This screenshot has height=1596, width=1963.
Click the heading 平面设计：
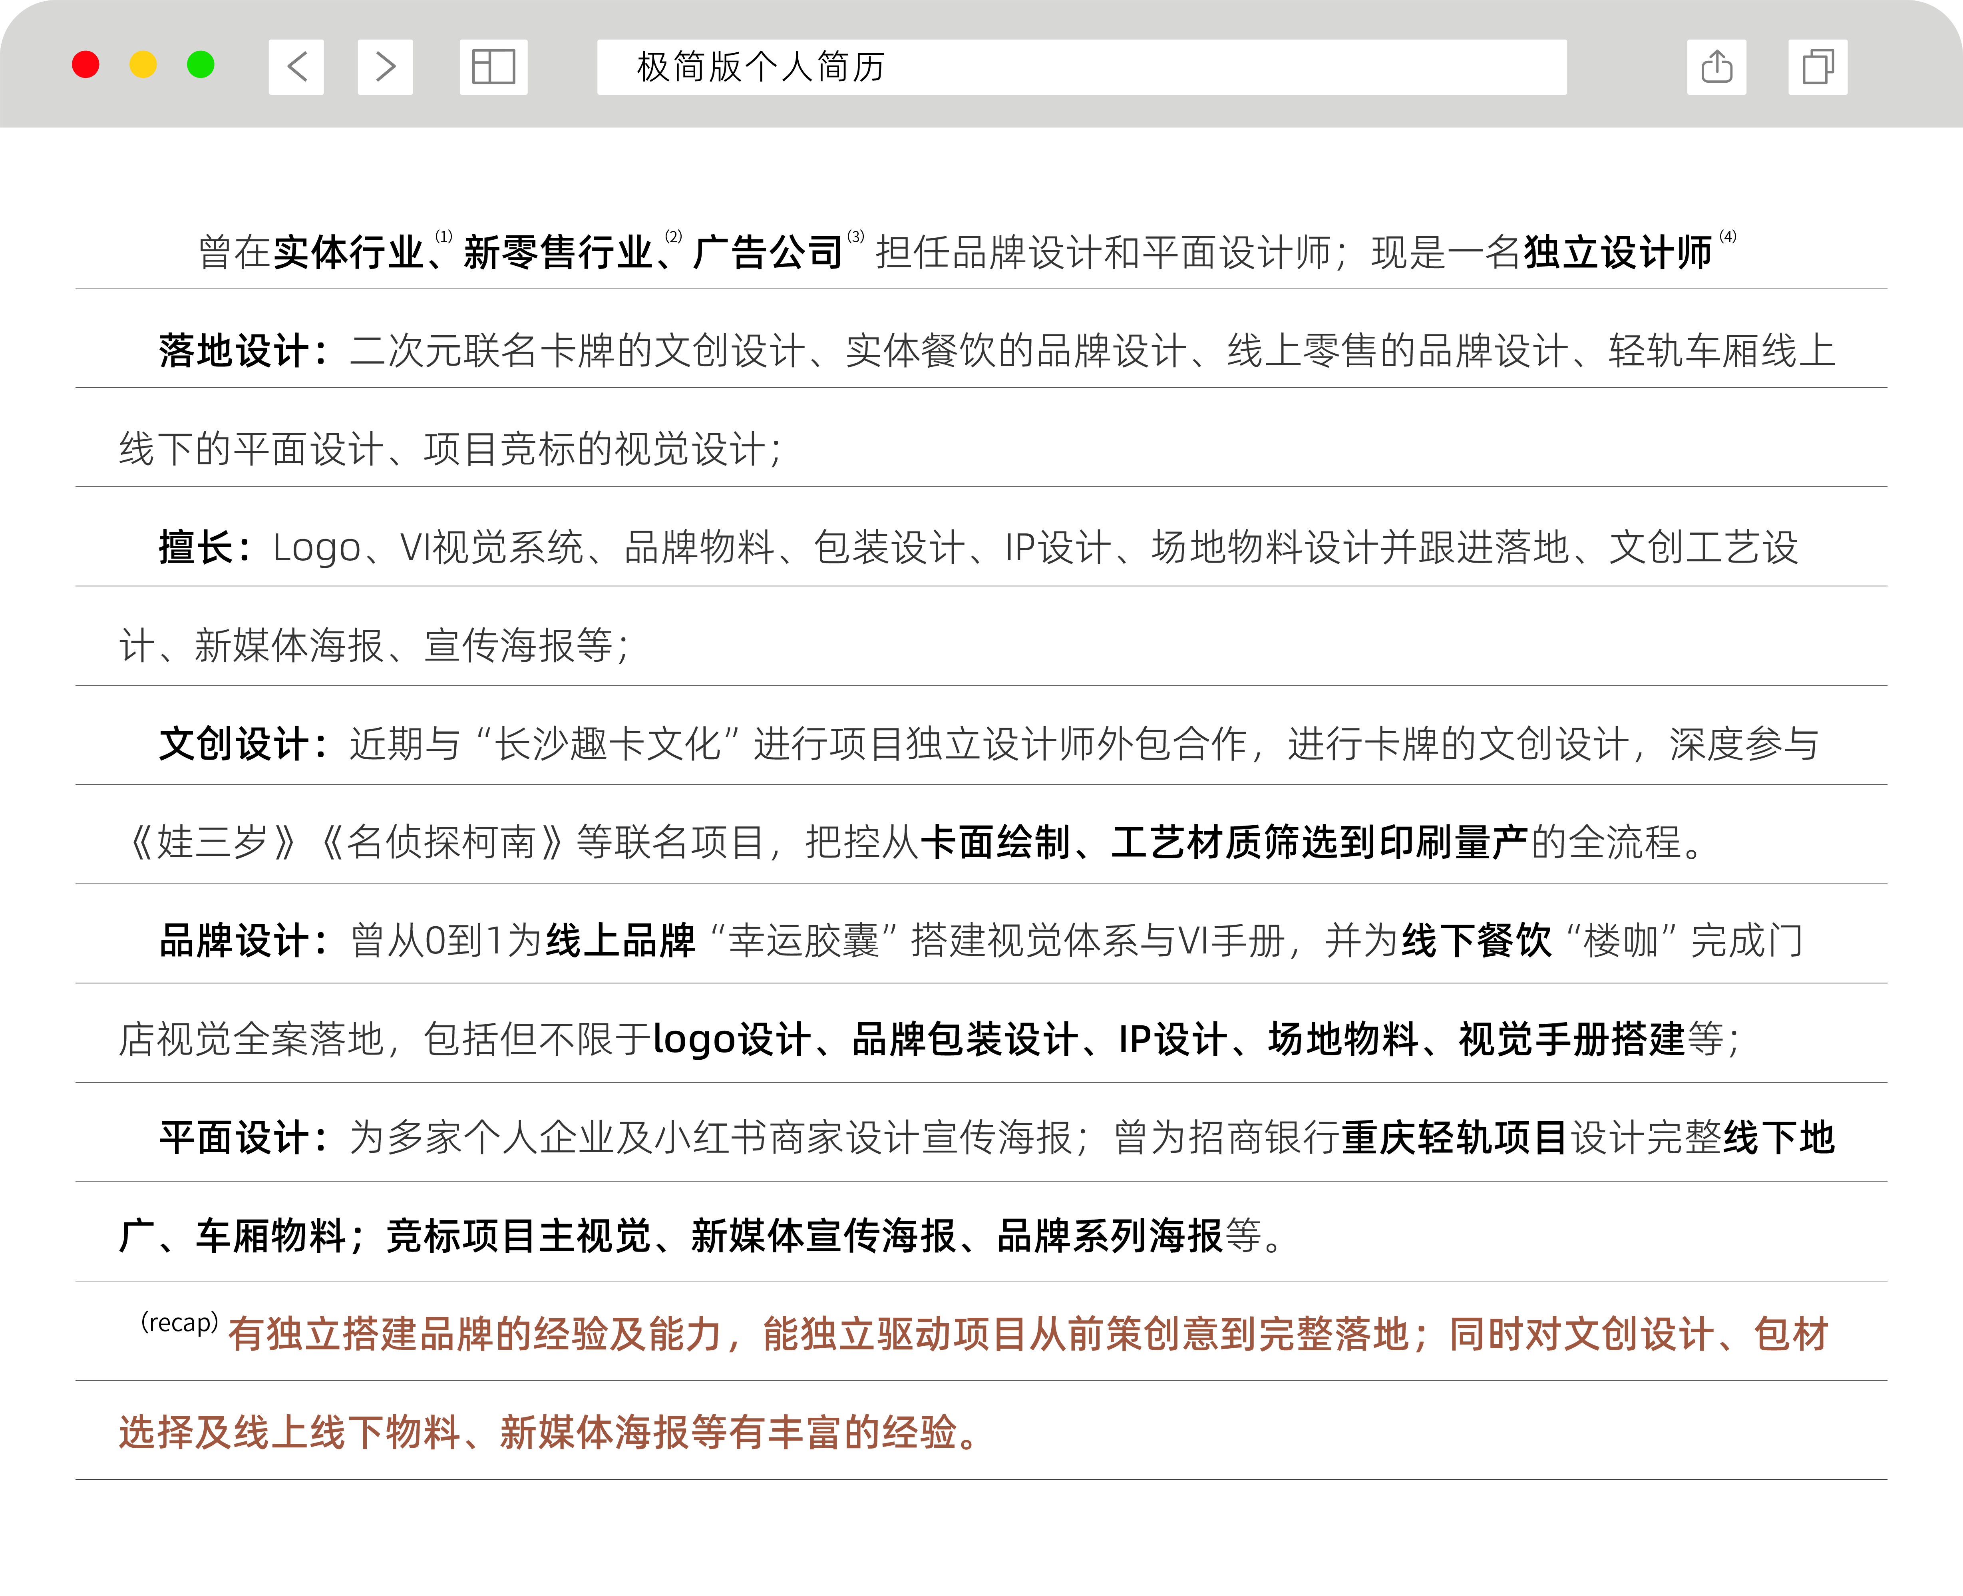[245, 1138]
